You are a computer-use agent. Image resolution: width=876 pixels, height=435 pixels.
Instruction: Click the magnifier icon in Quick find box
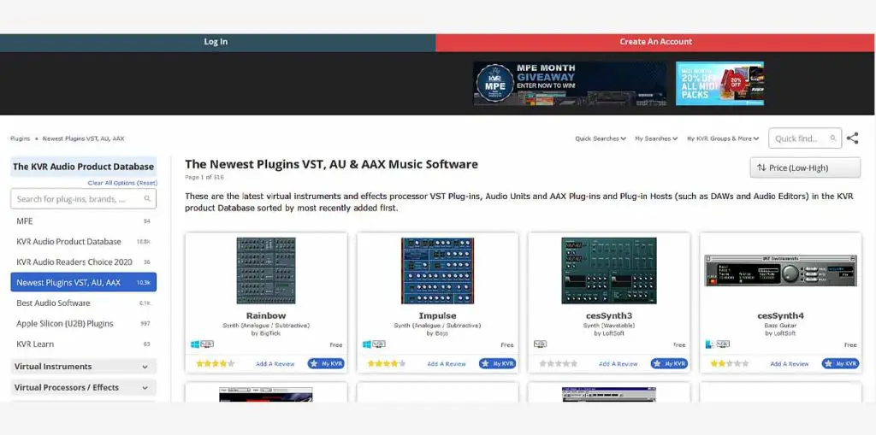pyautogui.click(x=833, y=138)
